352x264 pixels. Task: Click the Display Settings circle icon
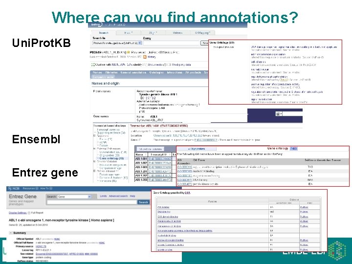29,213
